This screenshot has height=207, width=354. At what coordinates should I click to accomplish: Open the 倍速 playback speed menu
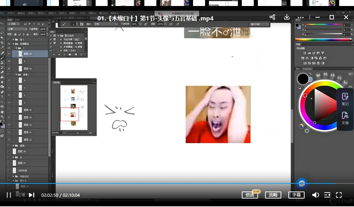coord(250,195)
